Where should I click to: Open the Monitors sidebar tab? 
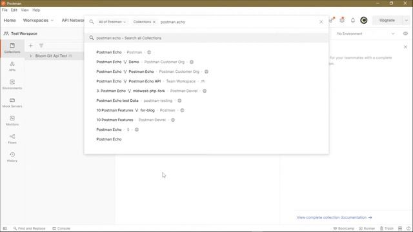(12, 121)
